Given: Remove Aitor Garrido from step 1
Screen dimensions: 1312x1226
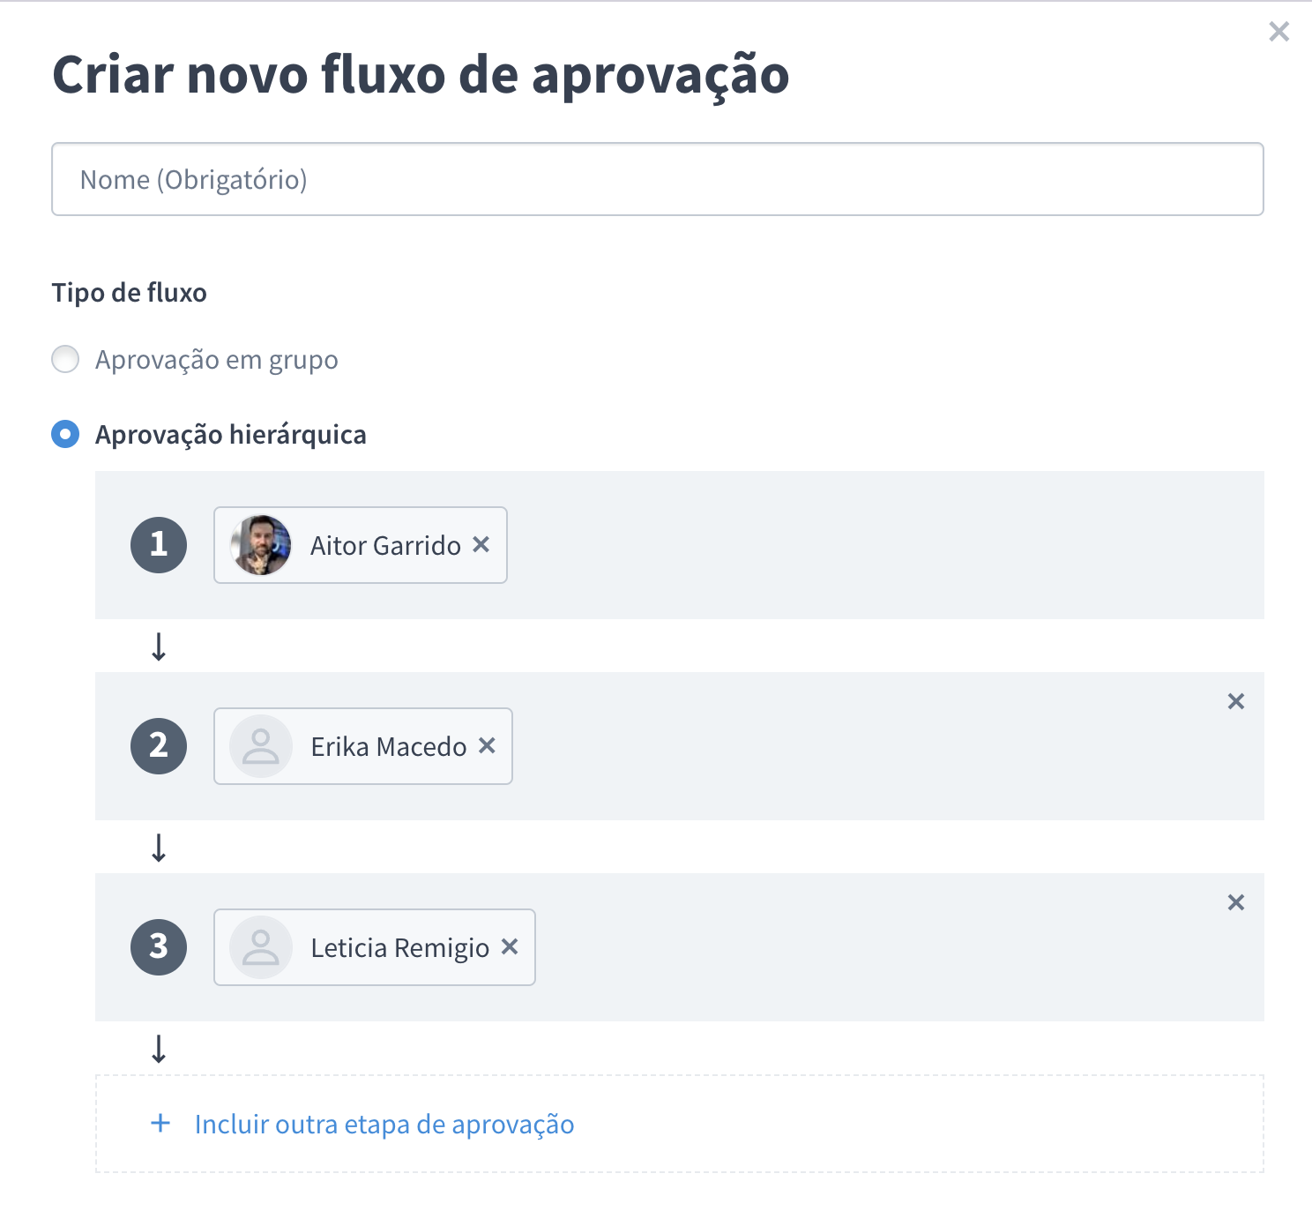Looking at the screenshot, I should click(481, 545).
